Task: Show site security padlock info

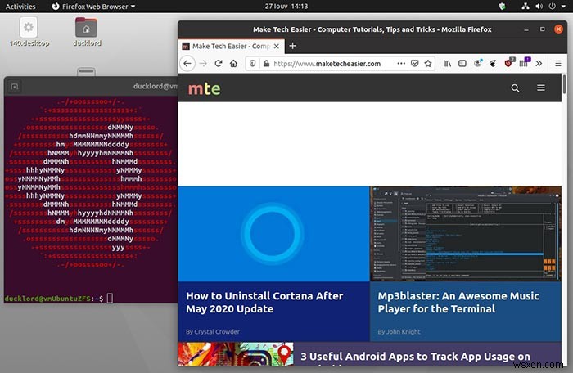Action: [x=266, y=64]
